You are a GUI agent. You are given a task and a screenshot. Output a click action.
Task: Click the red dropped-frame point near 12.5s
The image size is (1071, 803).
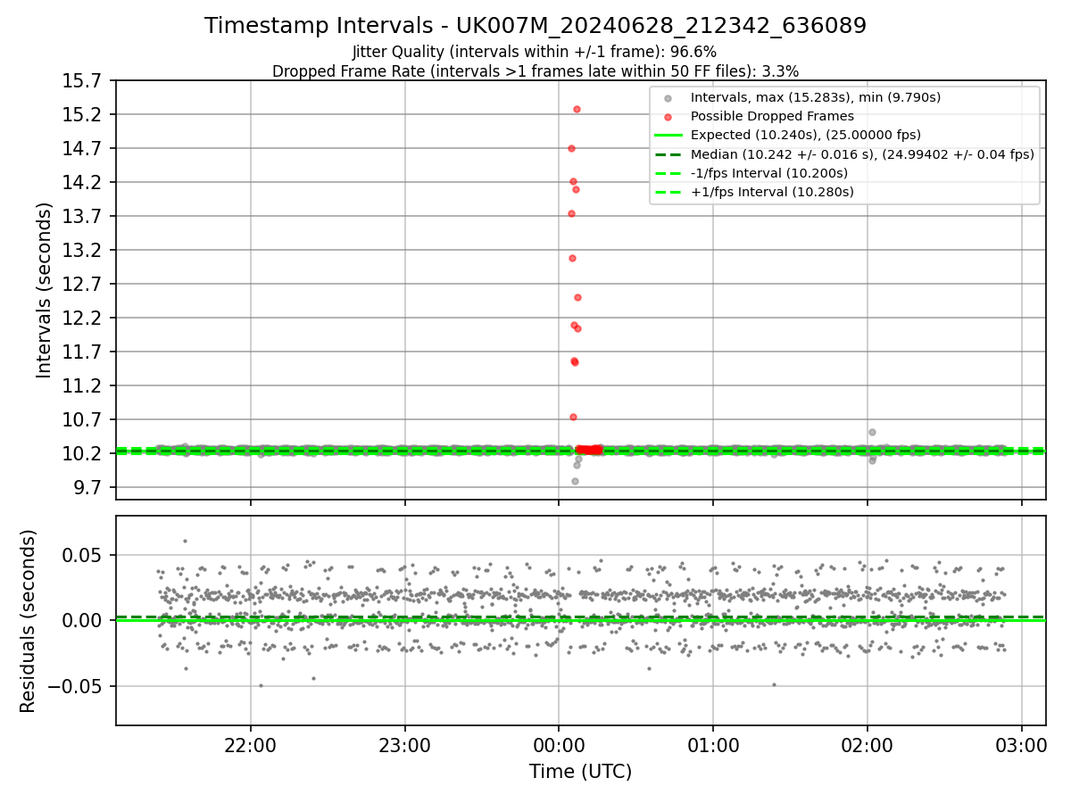pos(577,297)
